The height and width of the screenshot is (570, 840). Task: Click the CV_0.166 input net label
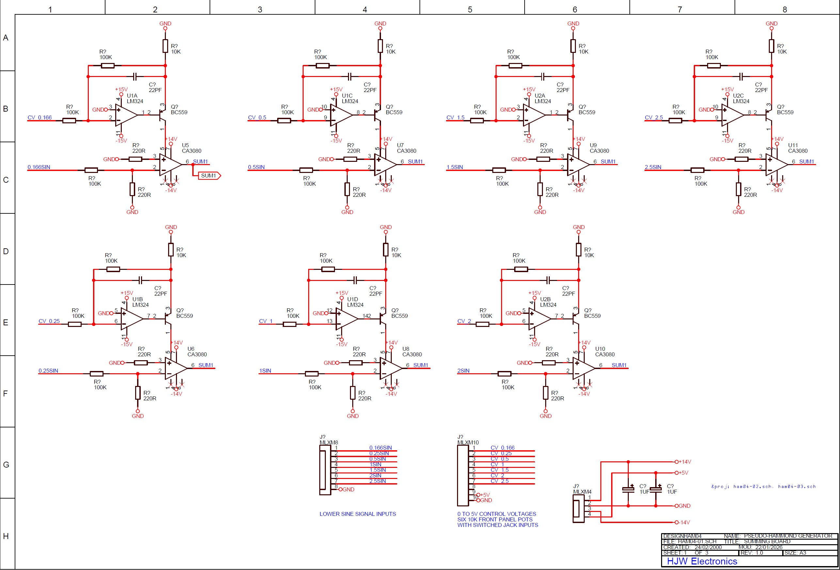40,118
